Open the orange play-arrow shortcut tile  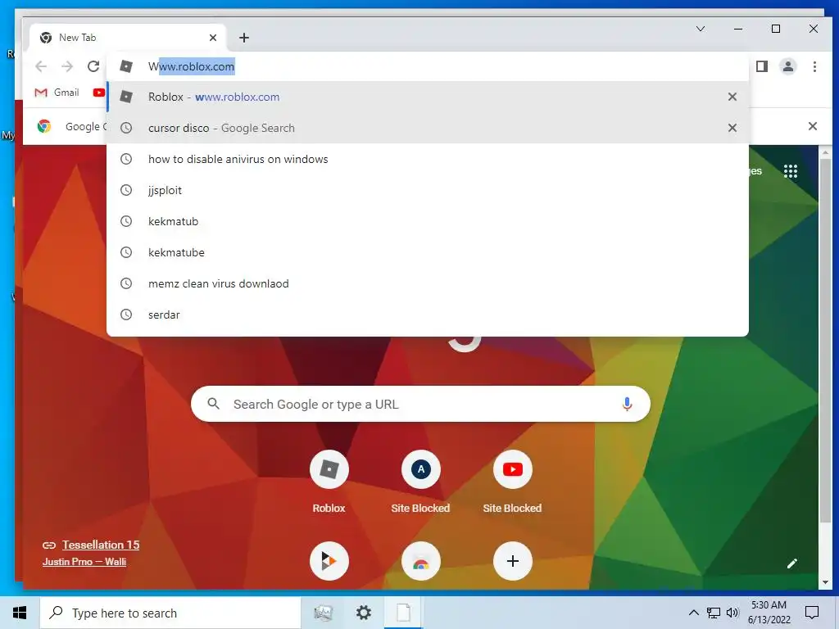click(x=329, y=561)
